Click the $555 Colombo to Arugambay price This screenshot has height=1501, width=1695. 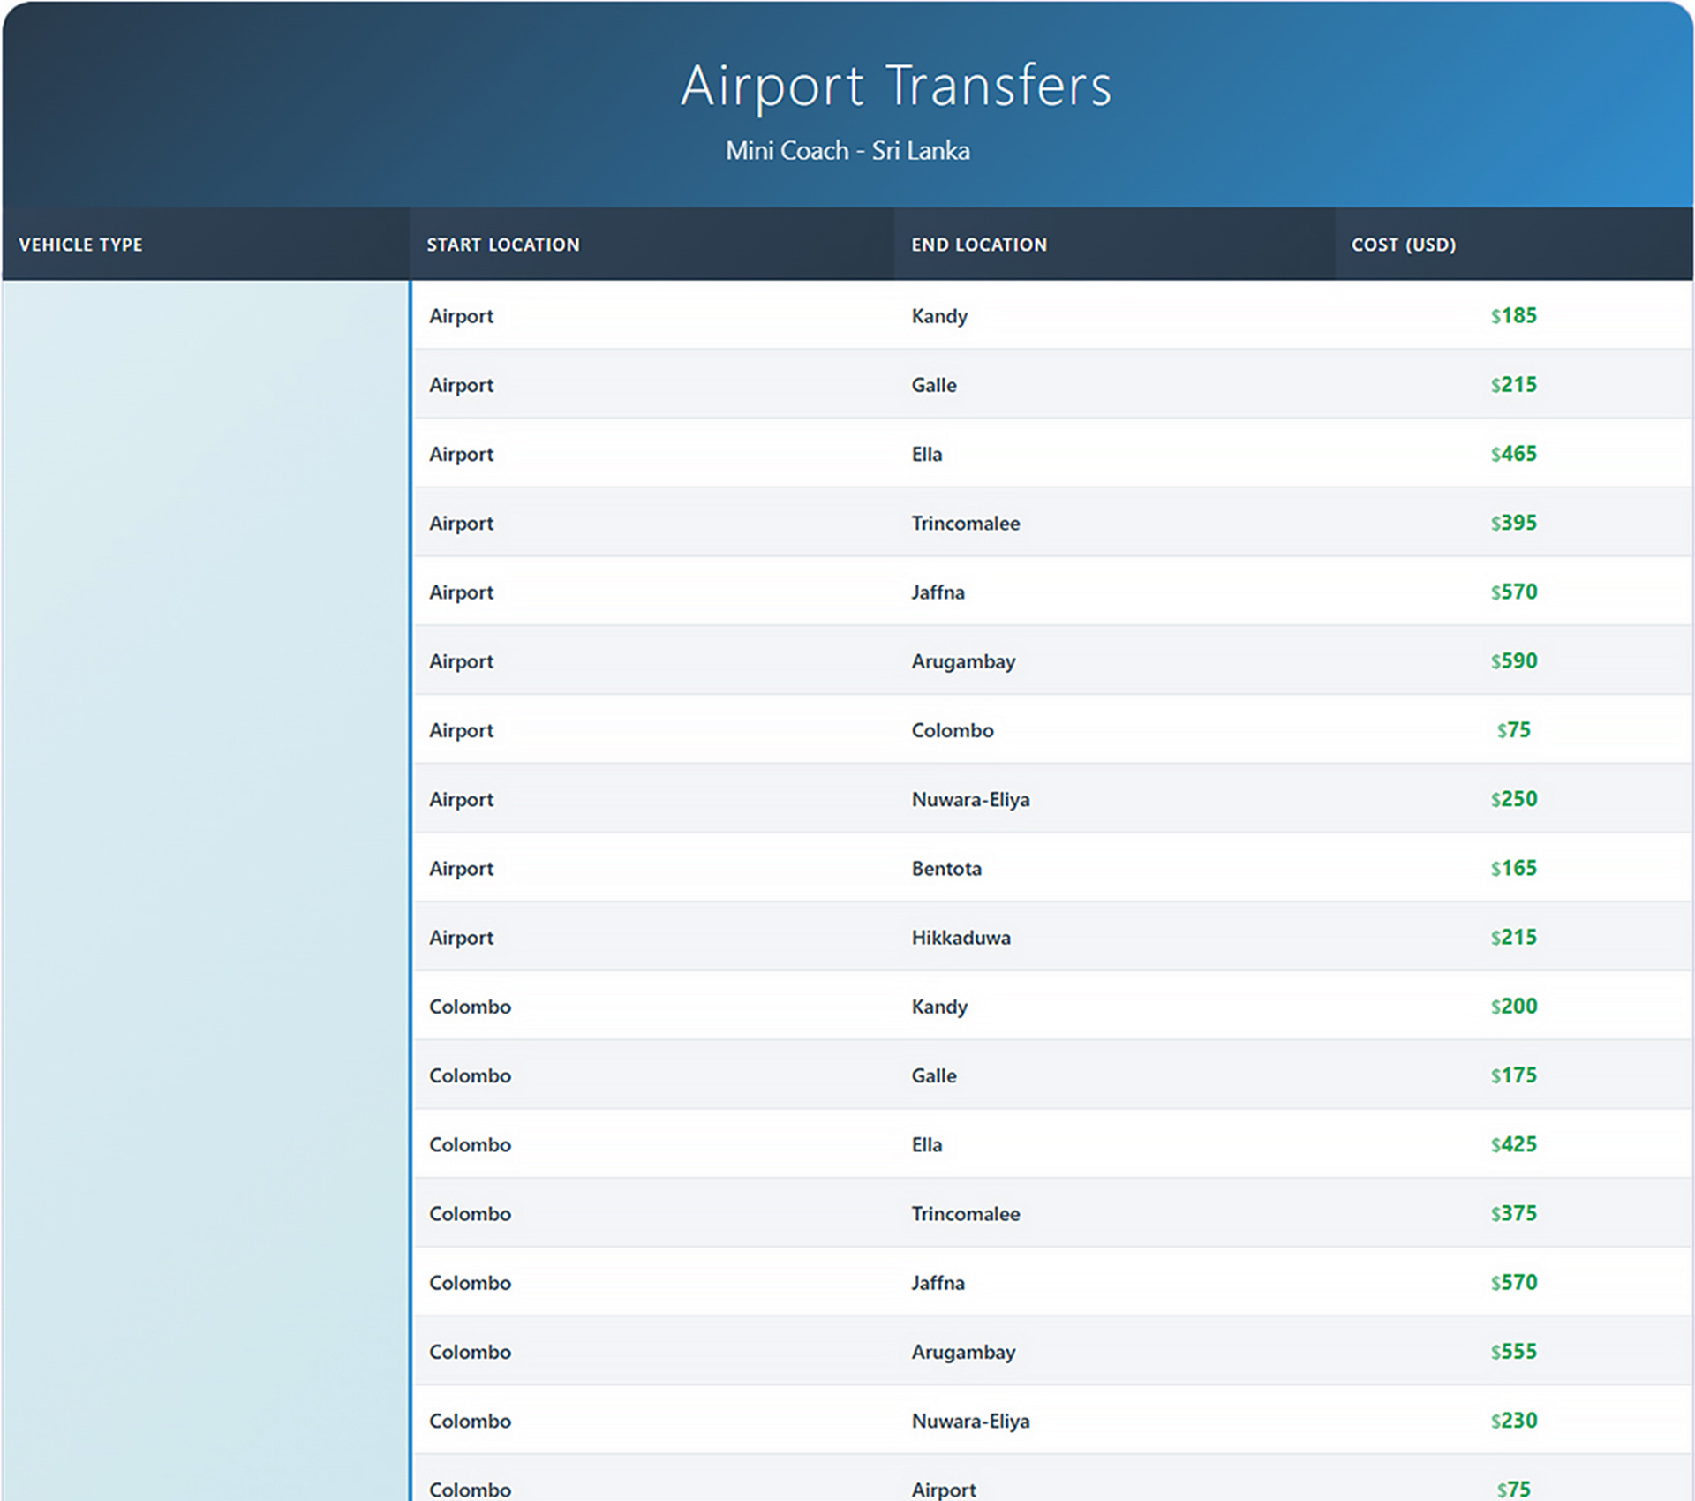pos(1513,1352)
